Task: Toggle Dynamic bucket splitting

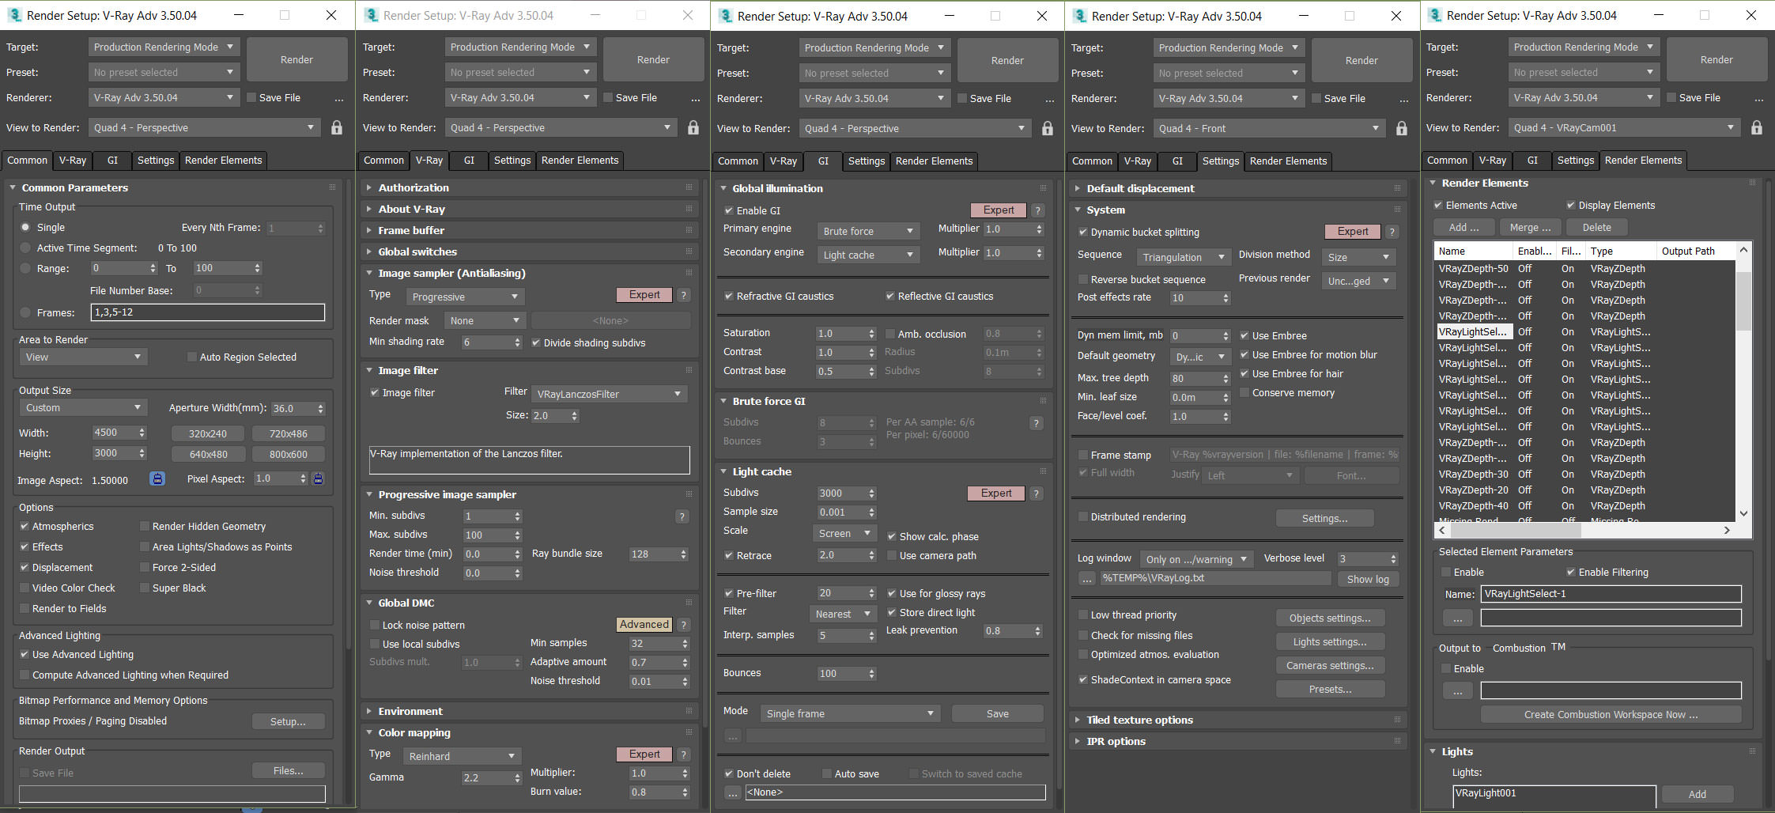Action: tap(1083, 232)
